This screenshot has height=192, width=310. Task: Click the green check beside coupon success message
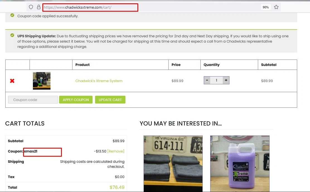tap(12, 15)
